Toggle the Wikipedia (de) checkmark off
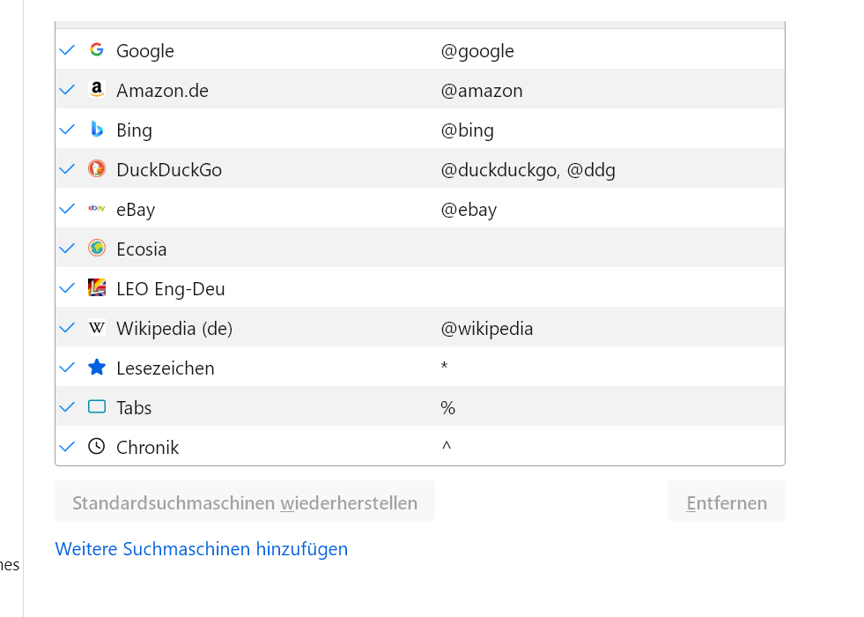The image size is (864, 617). [67, 328]
